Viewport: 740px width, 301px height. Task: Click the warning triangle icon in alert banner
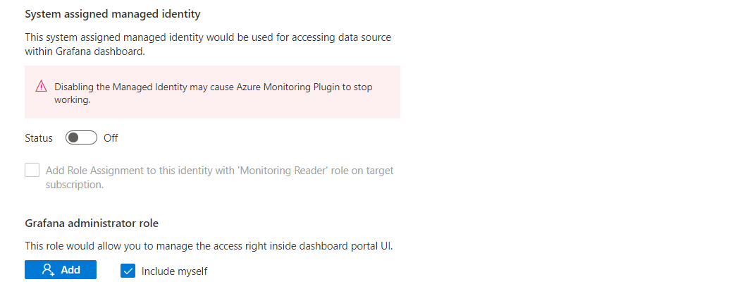(x=41, y=87)
